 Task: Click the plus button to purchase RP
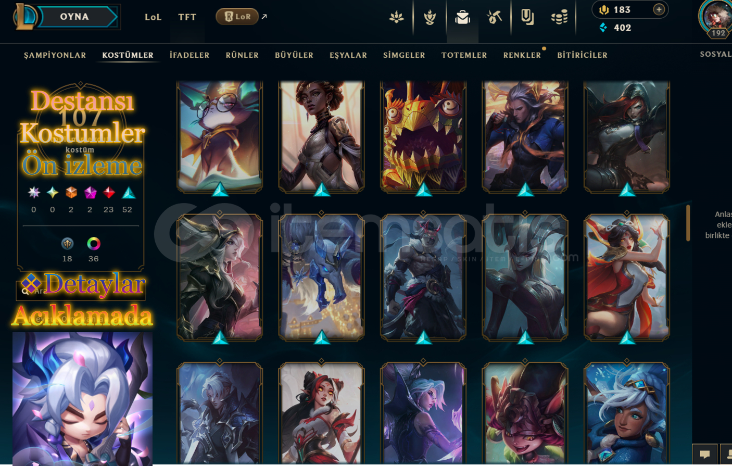659,9
